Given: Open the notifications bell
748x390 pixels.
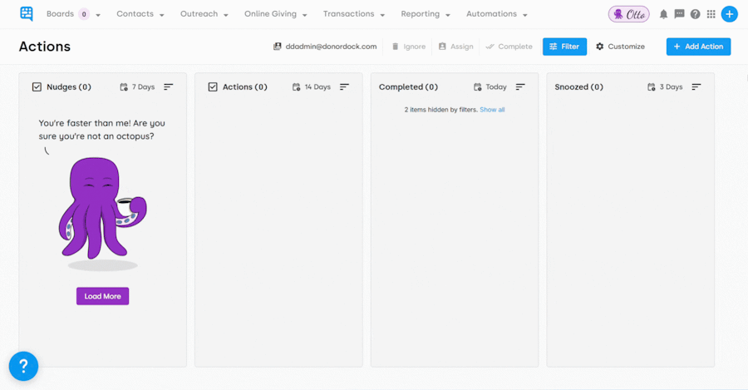Looking at the screenshot, I should [663, 14].
